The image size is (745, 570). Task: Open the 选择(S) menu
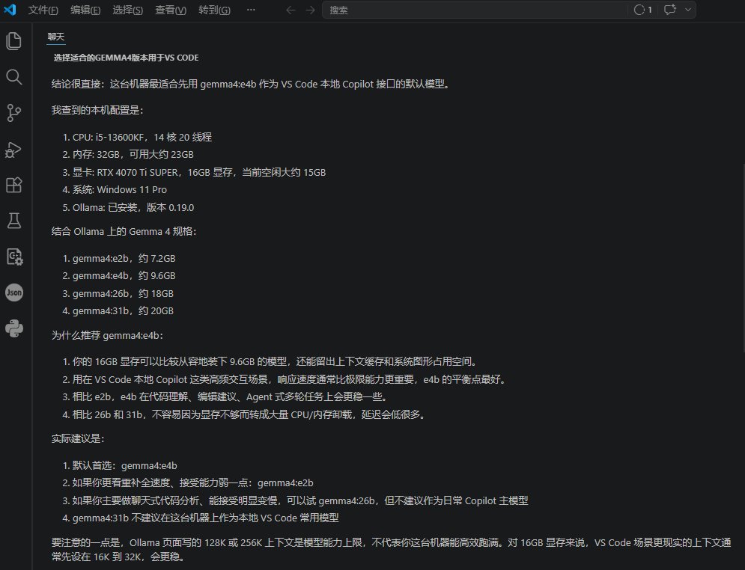pos(128,10)
